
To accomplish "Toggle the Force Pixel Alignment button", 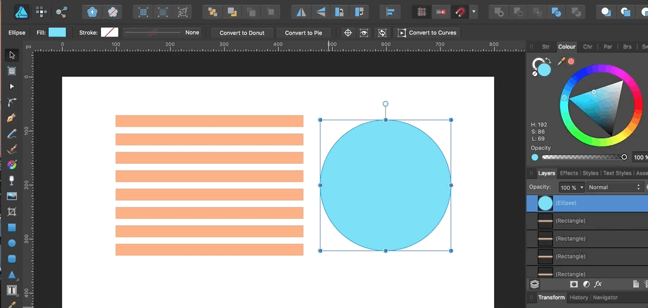I will tap(422, 11).
